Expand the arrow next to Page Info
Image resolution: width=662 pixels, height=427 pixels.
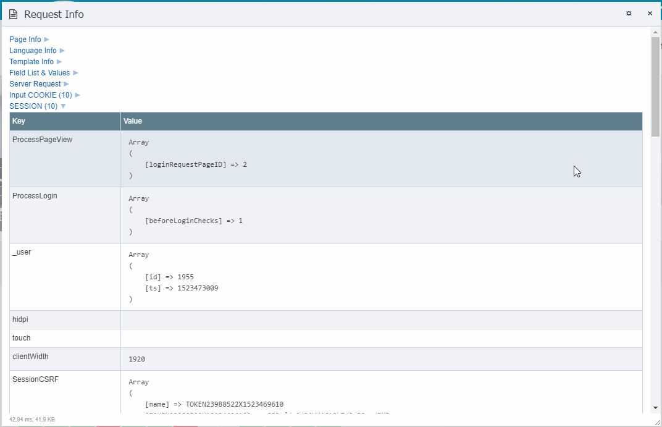click(47, 40)
